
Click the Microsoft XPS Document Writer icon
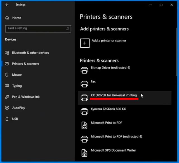(x=84, y=153)
